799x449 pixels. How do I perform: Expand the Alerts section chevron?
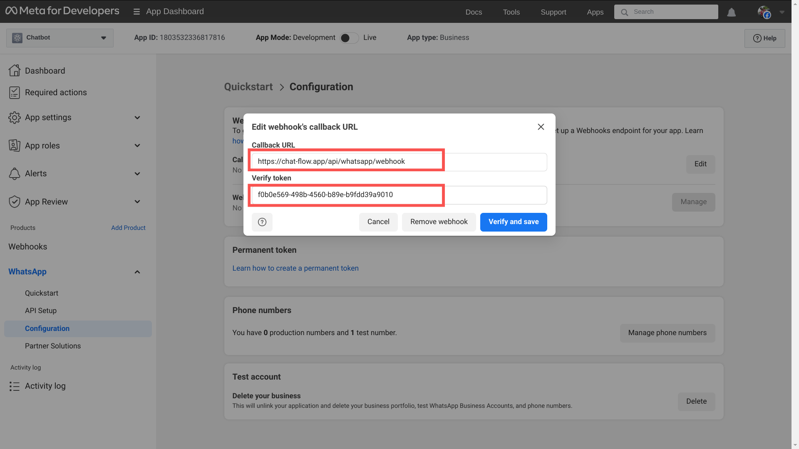[137, 174]
